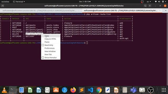This screenshot has width=168, height=94.
Task: Click the PostController@destroy action
Action: (x=90, y=34)
